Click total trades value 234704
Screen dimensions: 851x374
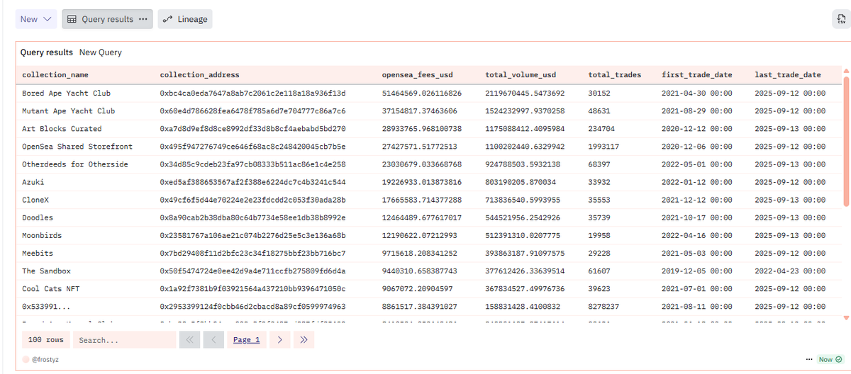click(x=602, y=129)
